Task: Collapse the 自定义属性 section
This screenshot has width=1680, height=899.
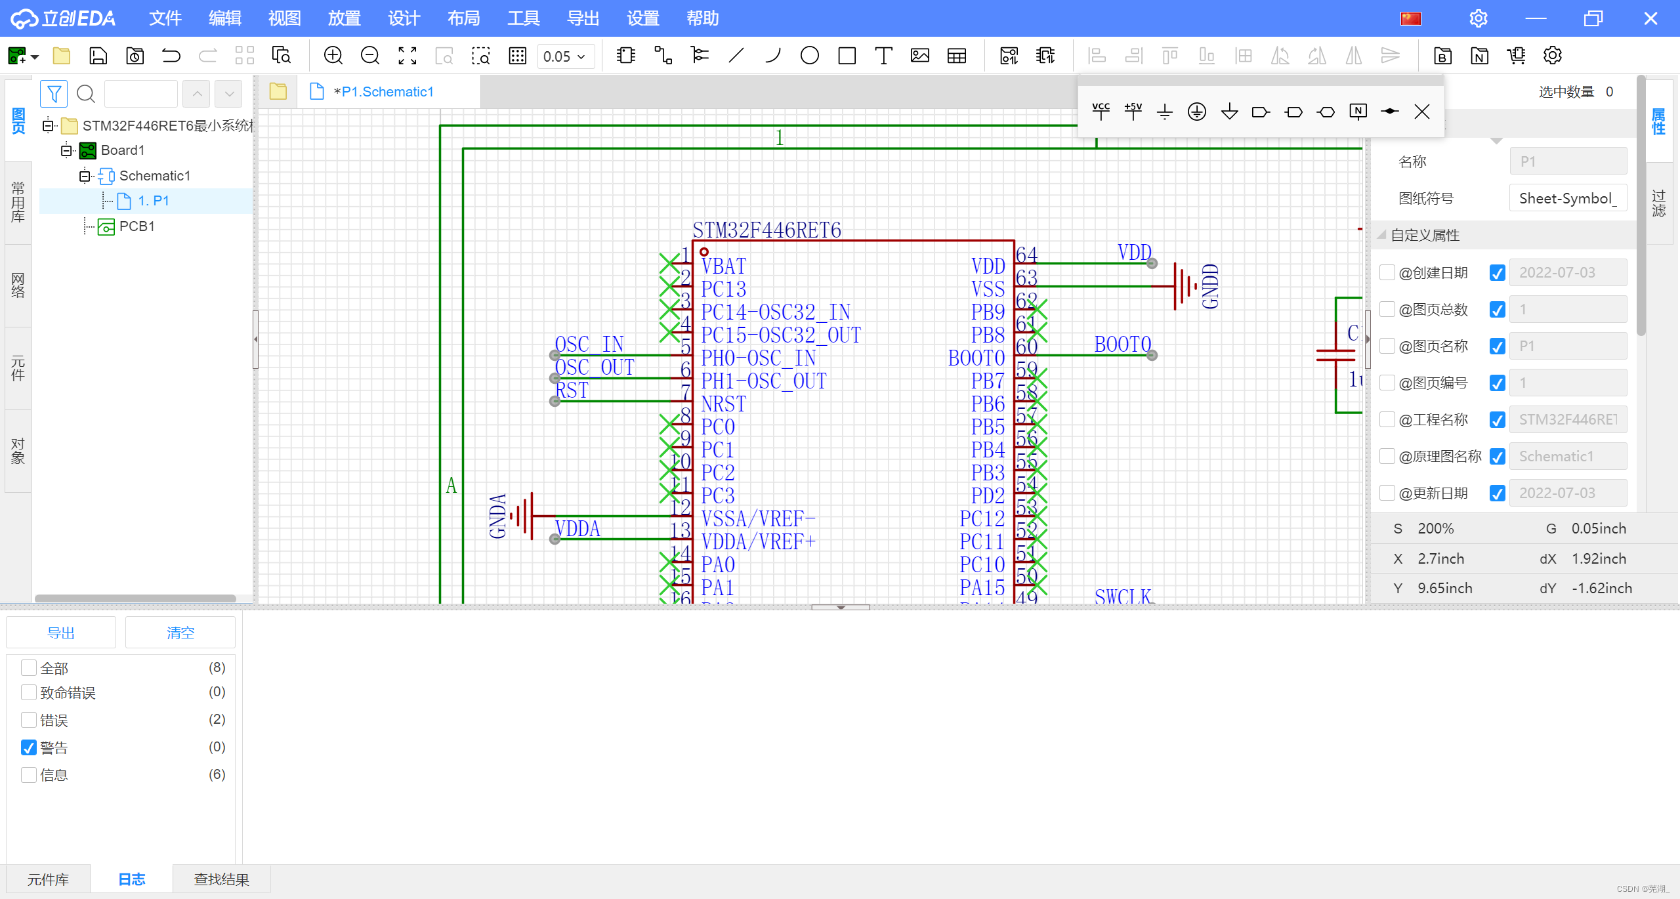Action: 1382,235
